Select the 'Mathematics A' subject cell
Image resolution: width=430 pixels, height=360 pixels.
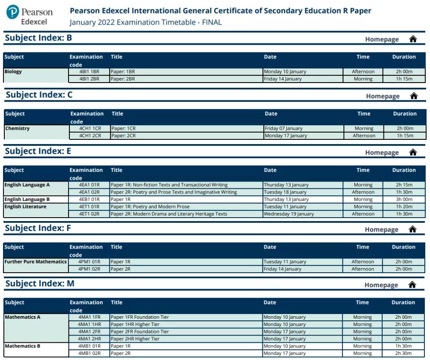(x=36, y=328)
